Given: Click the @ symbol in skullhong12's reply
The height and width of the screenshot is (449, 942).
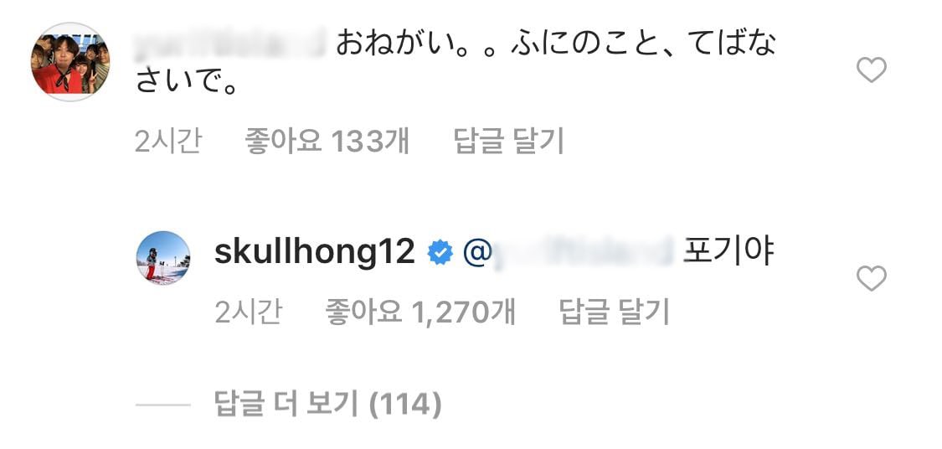Looking at the screenshot, I should (x=477, y=254).
